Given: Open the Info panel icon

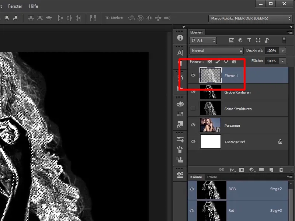Looking at the screenshot, I should 180,38.
